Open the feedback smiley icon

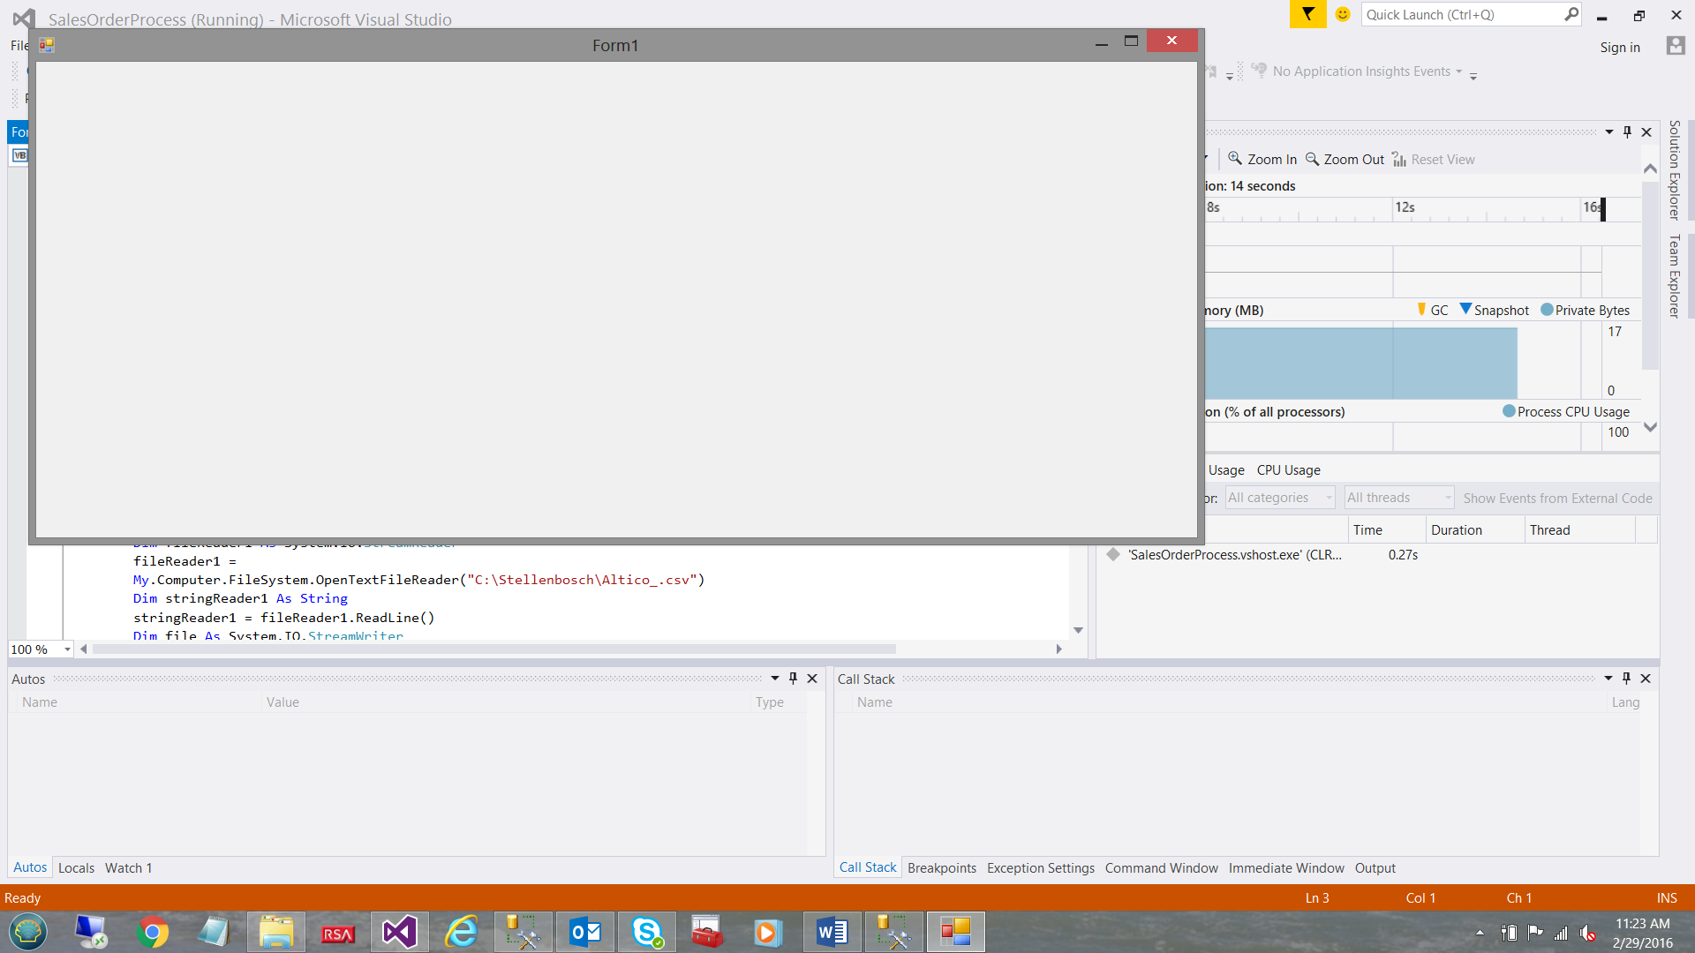click(1343, 14)
